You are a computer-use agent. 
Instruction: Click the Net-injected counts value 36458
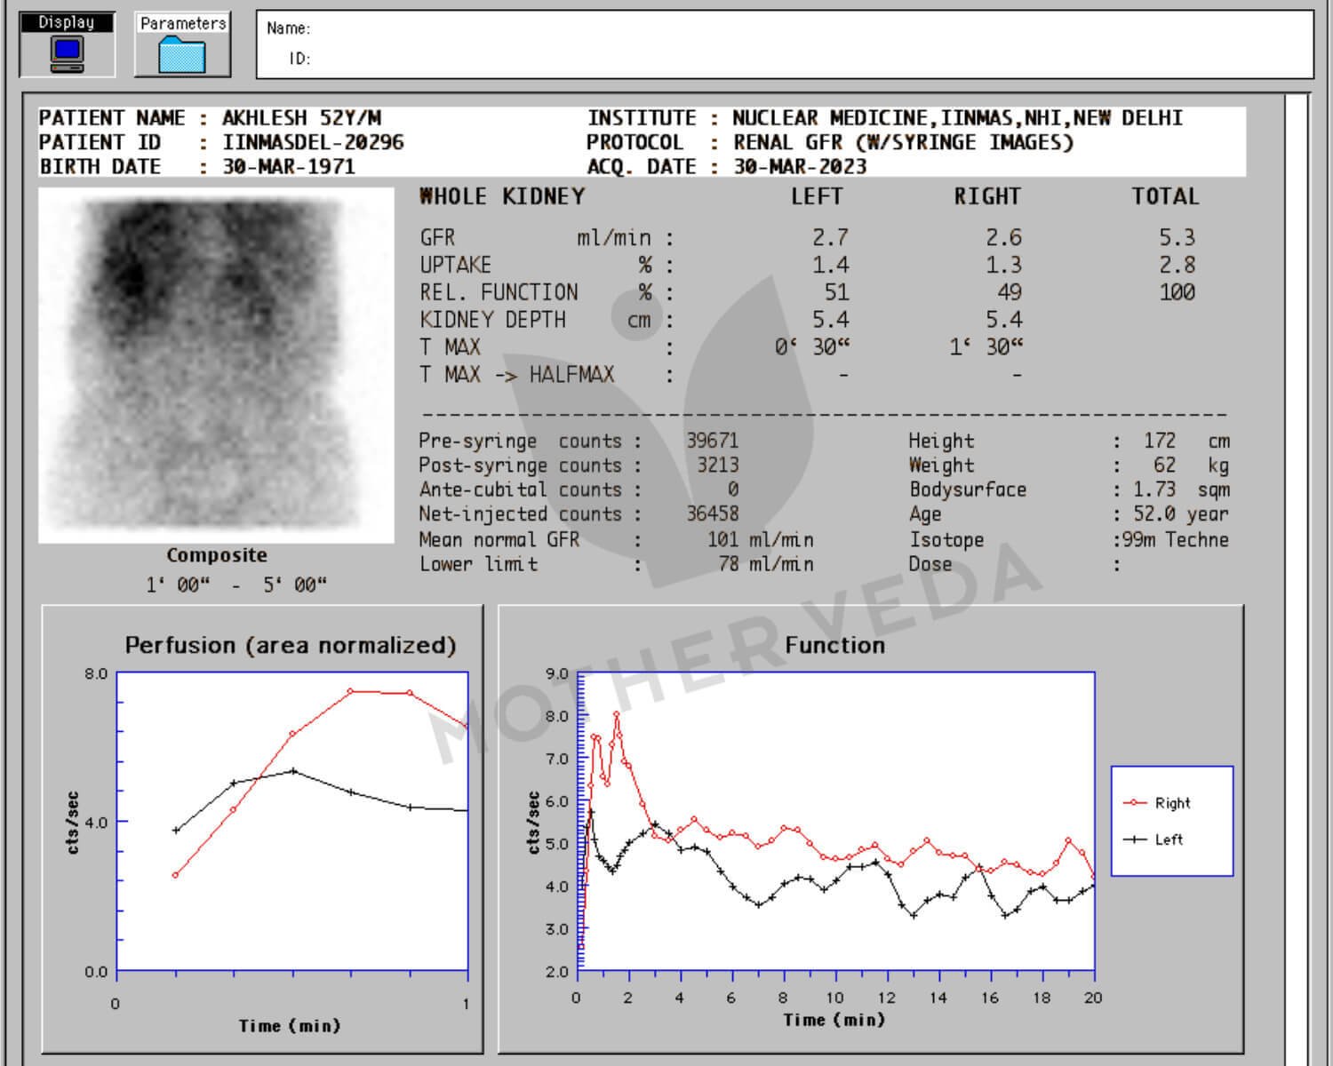712,513
